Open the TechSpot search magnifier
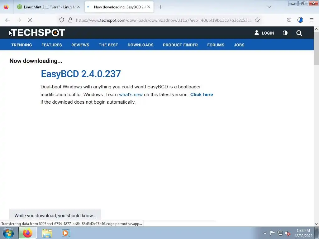 point(299,33)
